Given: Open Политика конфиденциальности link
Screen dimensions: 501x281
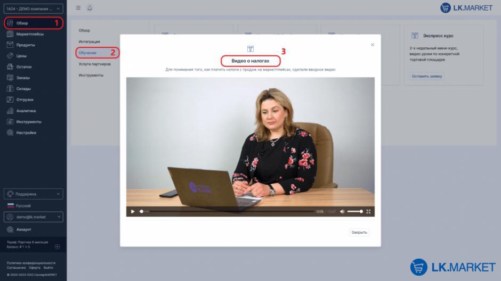Looking at the screenshot, I should pyautogui.click(x=30, y=263).
